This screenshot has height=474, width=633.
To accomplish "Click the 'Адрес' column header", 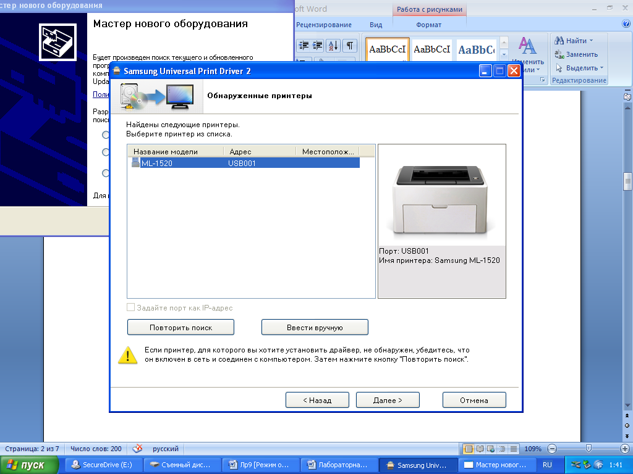I will [260, 152].
